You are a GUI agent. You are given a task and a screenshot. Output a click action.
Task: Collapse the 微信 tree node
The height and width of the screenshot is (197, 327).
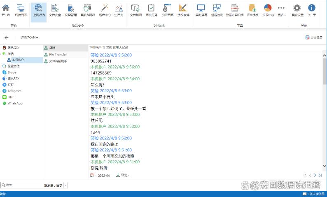(2, 53)
